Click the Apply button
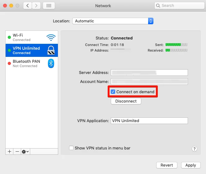The image size is (206, 174). 190,165
